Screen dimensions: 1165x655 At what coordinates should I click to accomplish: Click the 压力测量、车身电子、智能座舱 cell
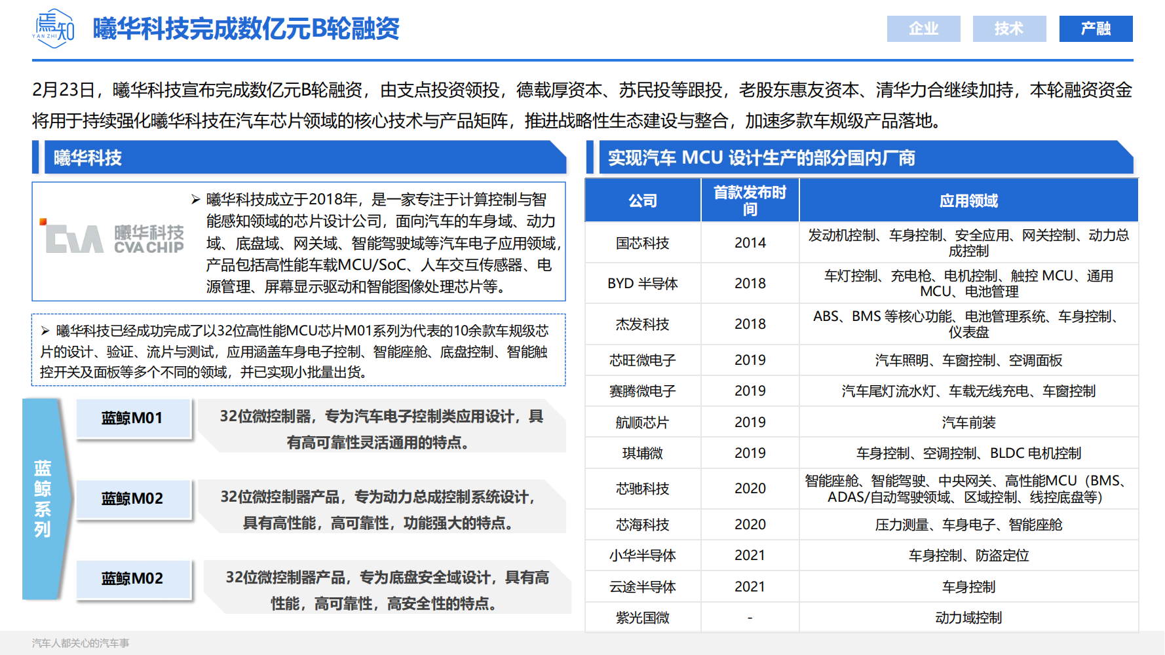pyautogui.click(x=968, y=525)
